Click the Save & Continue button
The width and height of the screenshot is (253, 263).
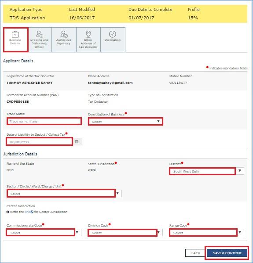click(227, 253)
